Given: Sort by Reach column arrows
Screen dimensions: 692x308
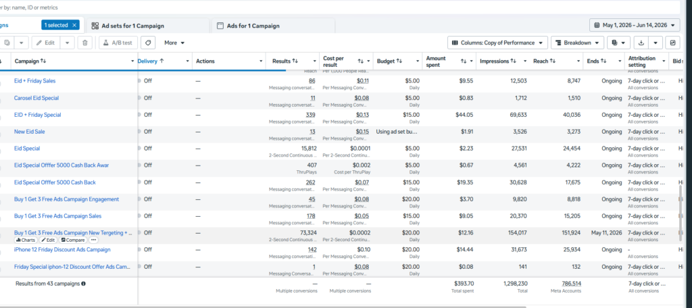Looking at the screenshot, I should (553, 61).
